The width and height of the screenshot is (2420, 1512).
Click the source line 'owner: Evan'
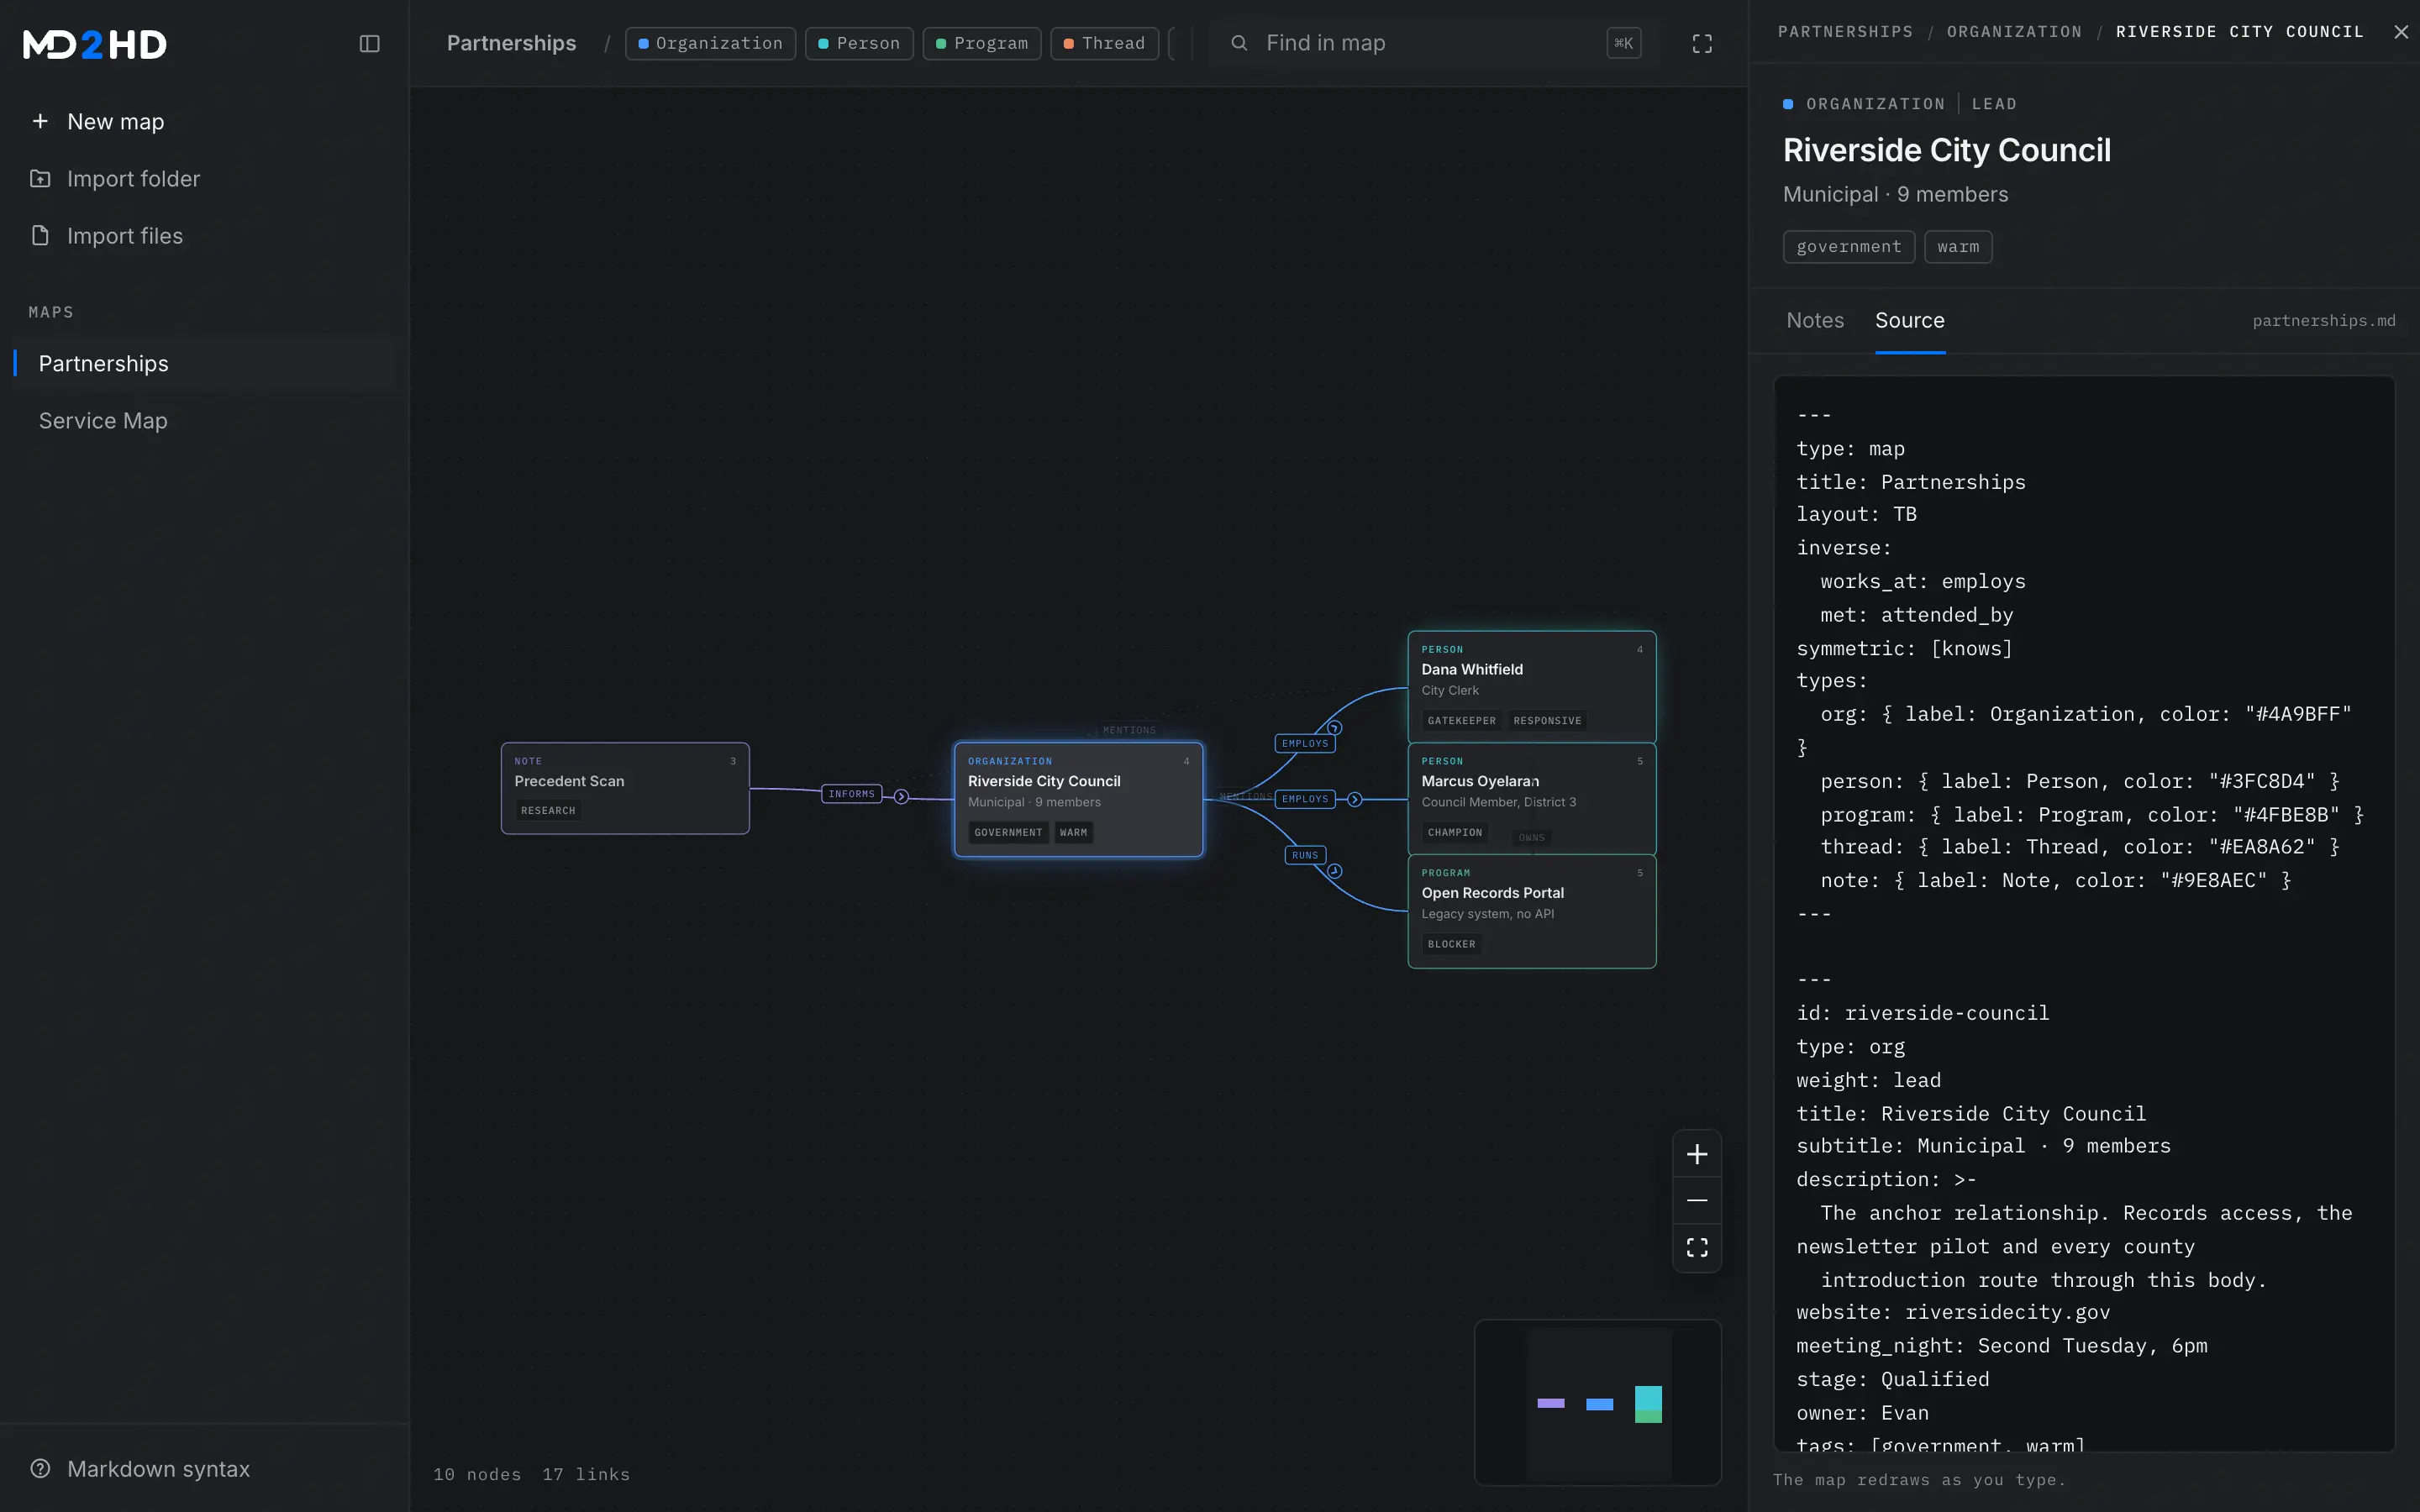point(1862,1413)
